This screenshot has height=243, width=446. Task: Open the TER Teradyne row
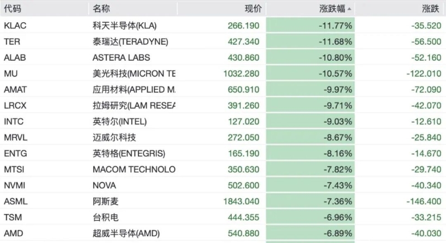coord(223,41)
